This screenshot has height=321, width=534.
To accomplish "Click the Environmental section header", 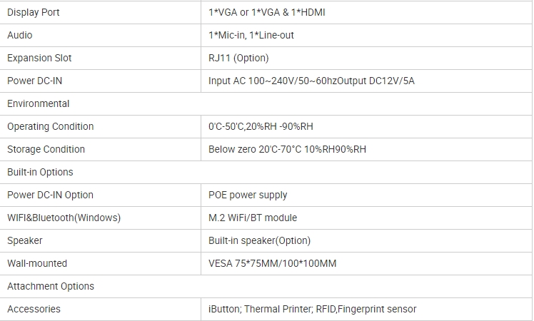I will coord(39,103).
